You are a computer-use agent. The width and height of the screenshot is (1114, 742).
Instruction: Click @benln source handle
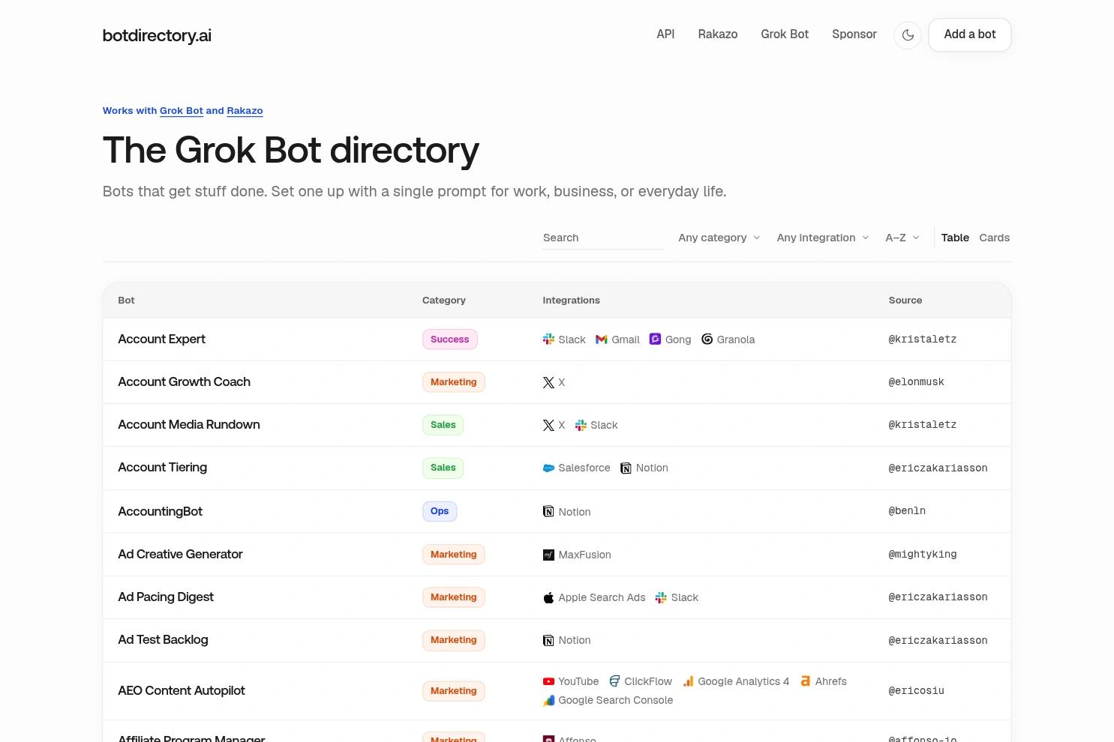tap(907, 511)
